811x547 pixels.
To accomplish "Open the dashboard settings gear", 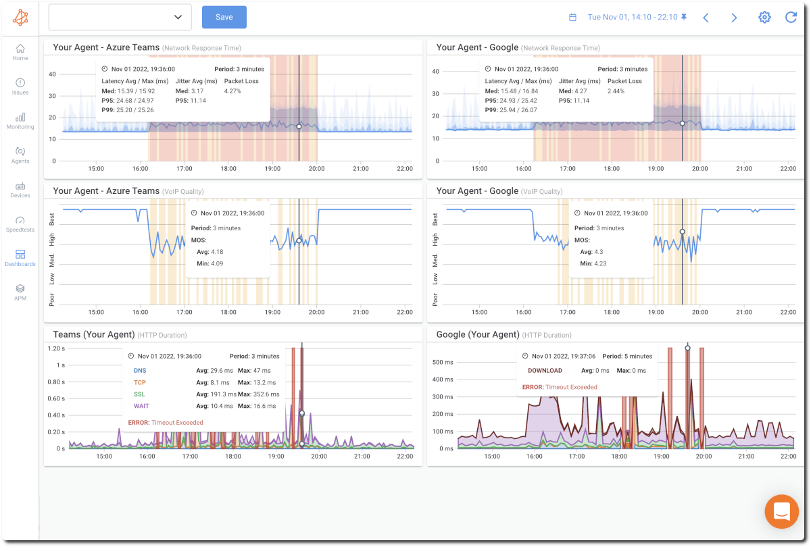I will click(764, 17).
